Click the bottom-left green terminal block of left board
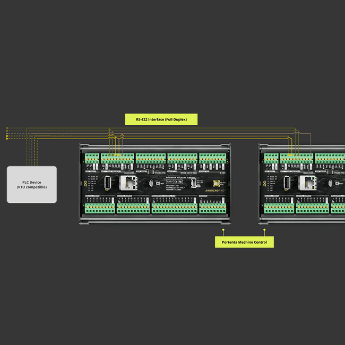Viewport: 345px width, 345px height. (x=100, y=208)
